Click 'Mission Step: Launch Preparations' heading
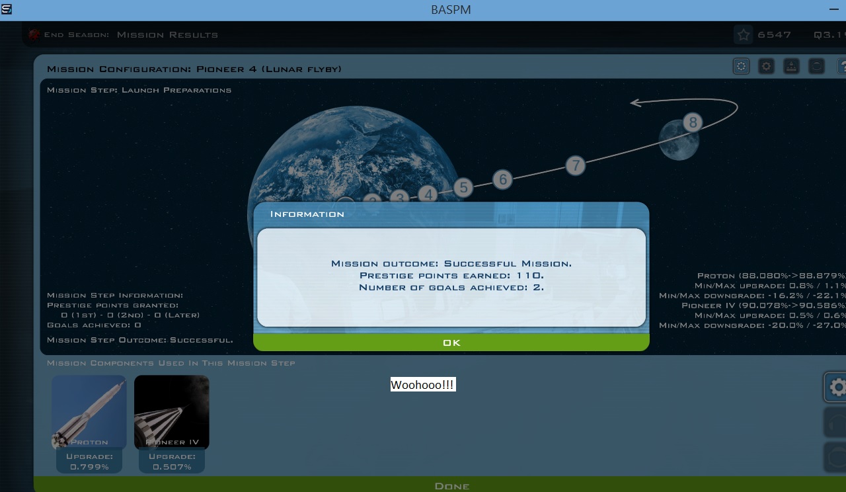 pos(139,90)
